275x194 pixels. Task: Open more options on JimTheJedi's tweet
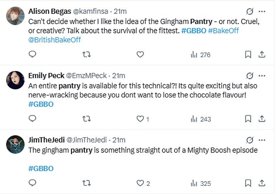pos(262,140)
